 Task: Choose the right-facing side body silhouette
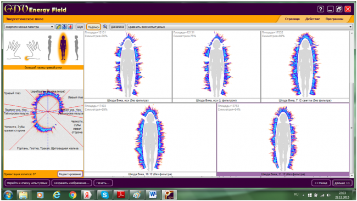[76, 48]
